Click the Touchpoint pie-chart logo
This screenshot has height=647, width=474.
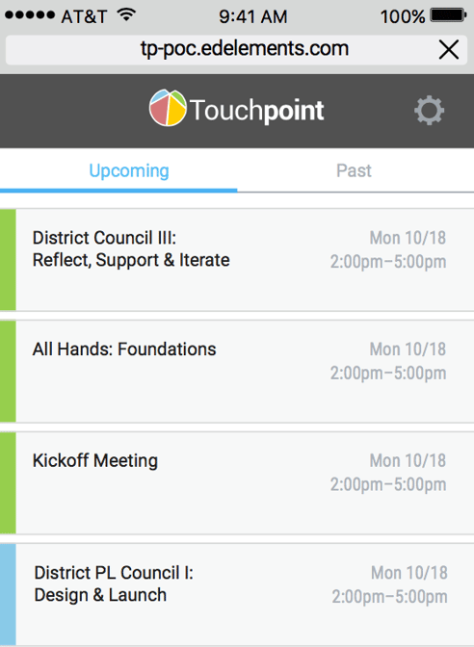[x=168, y=108]
